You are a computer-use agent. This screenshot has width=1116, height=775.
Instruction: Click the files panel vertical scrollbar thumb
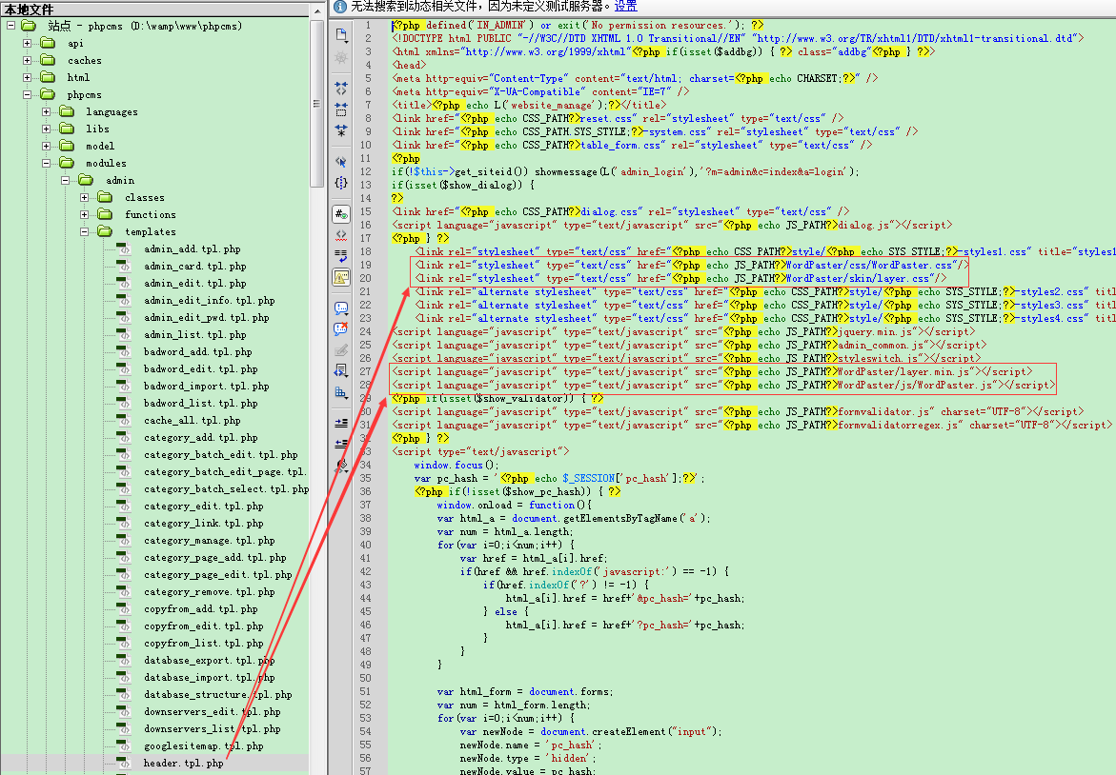click(317, 103)
